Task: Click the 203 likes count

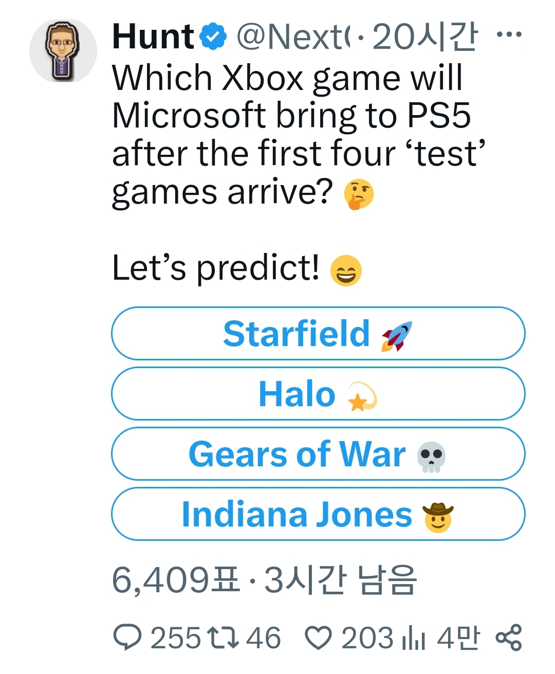Action: tap(367, 638)
